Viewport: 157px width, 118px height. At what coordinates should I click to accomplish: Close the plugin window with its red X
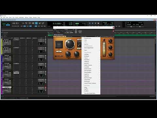113,28
